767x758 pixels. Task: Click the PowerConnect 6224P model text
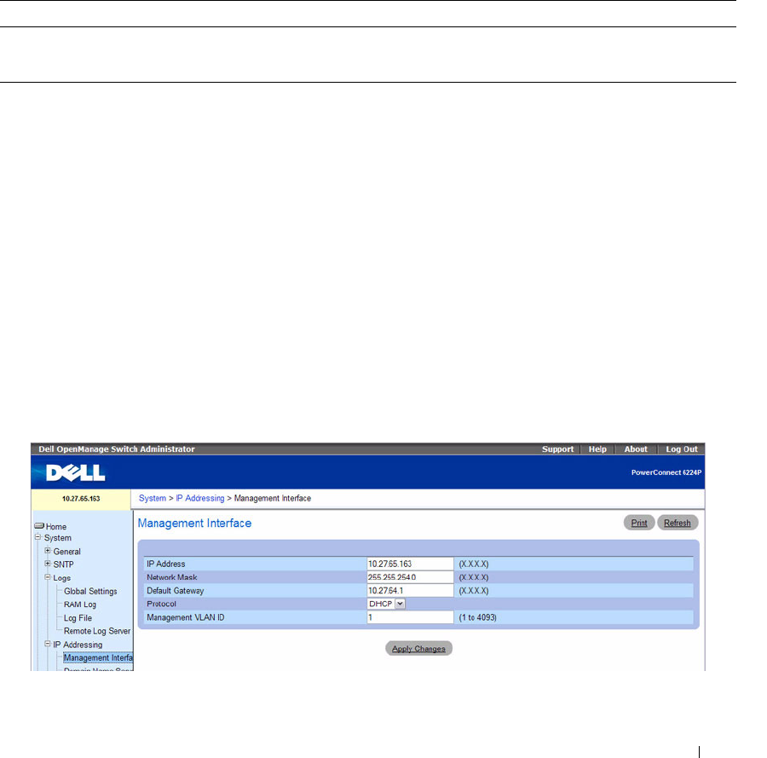pos(666,472)
